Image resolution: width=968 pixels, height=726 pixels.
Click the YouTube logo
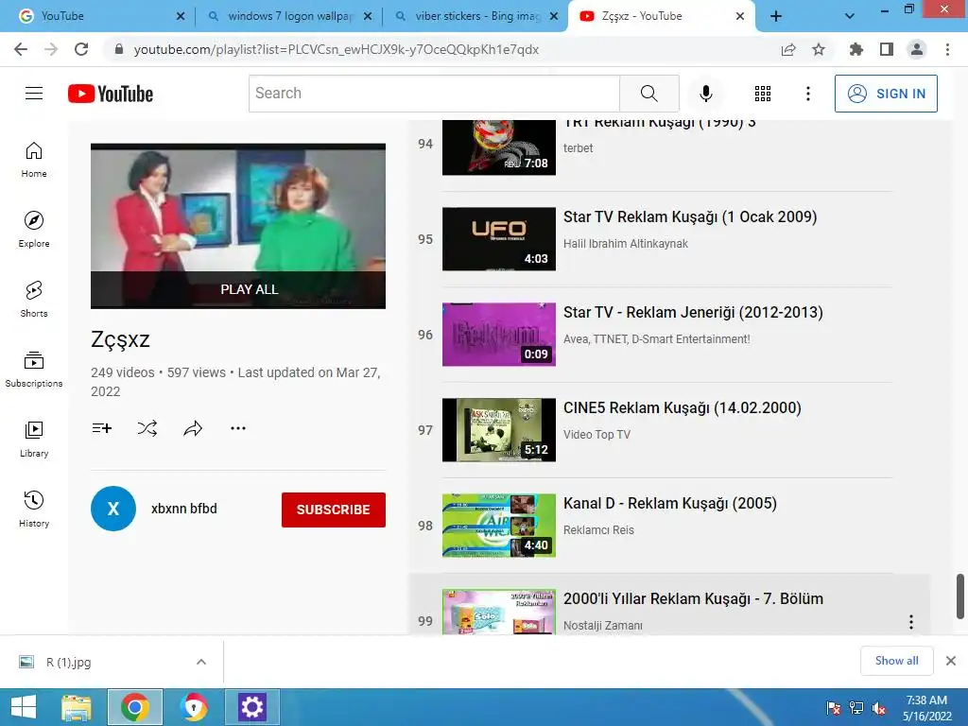pyautogui.click(x=111, y=94)
